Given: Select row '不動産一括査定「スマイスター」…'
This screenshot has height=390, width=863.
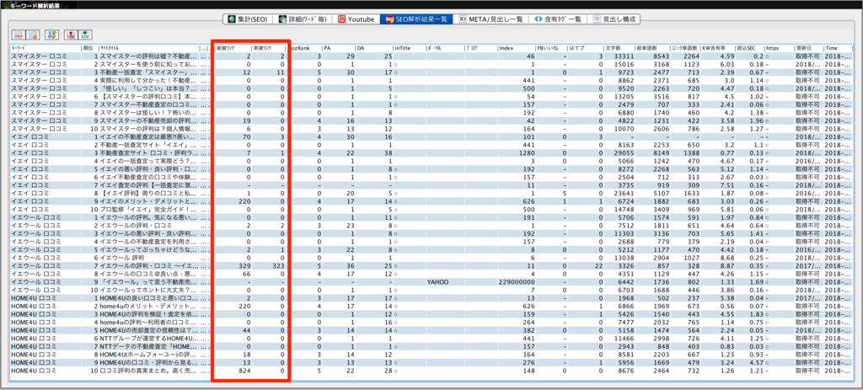Looking at the screenshot, I should [x=431, y=72].
